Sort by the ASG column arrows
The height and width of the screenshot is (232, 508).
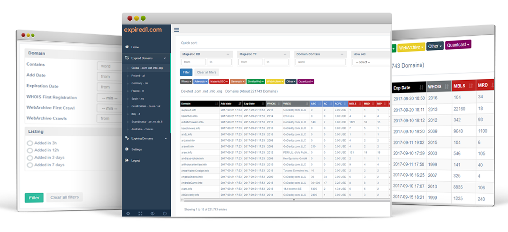[x=319, y=104]
